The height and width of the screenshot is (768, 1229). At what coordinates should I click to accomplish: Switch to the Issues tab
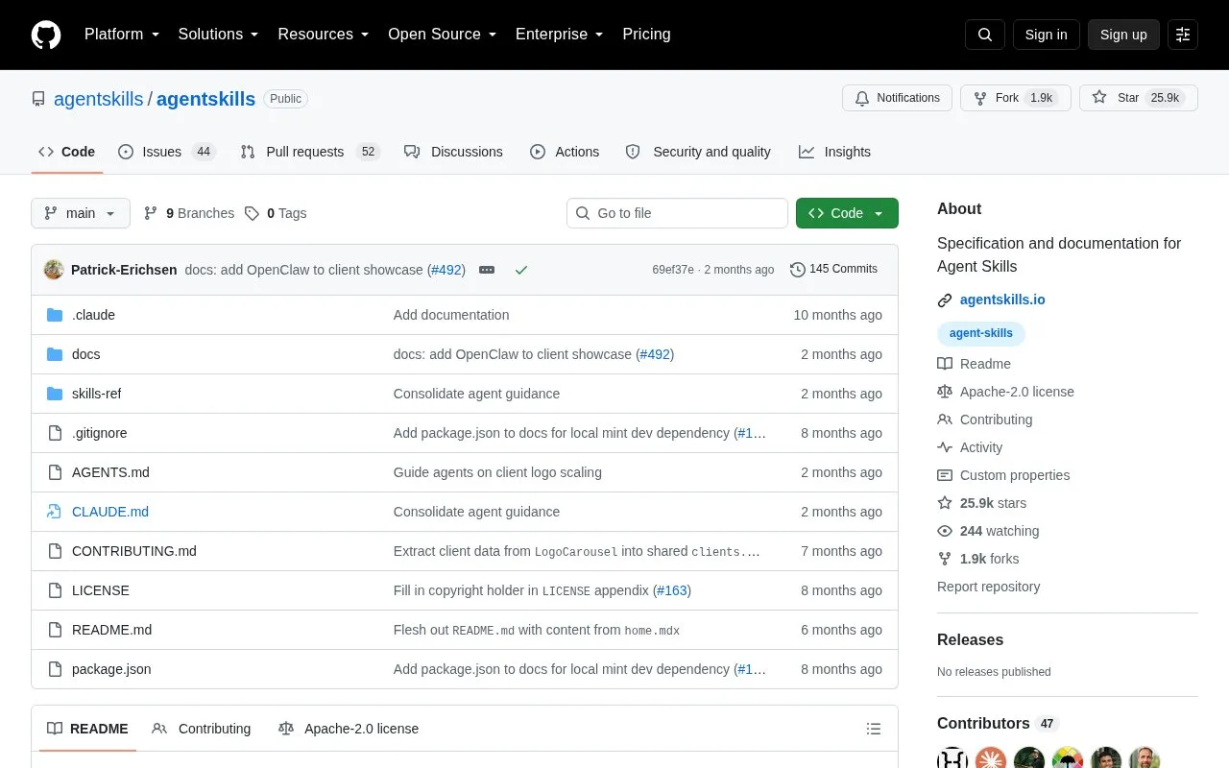coord(167,152)
